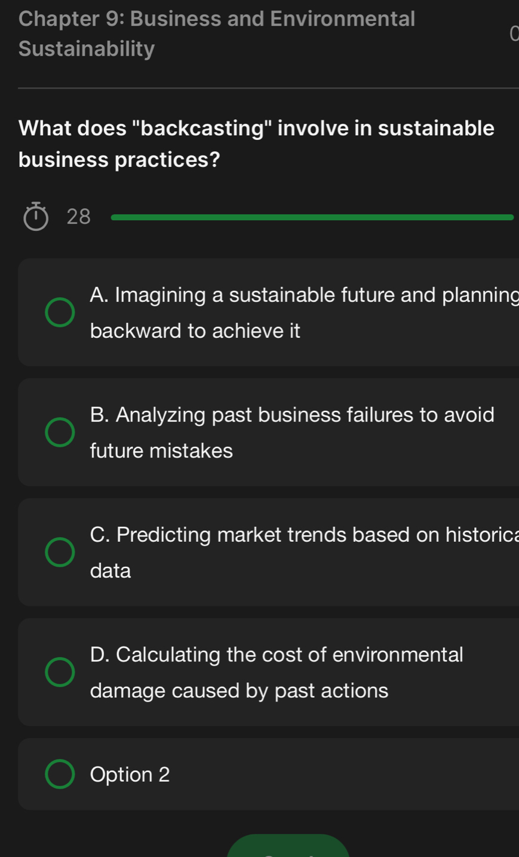Click the "Chapter 9: Business and Environmental" heading
This screenshot has width=519, height=857.
point(217,19)
